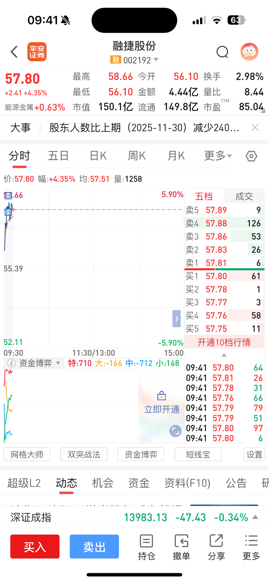Viewport: 269px width, 582px height.
Task: Tap the Wi-Fi icon in status bar
Action: tap(217, 20)
